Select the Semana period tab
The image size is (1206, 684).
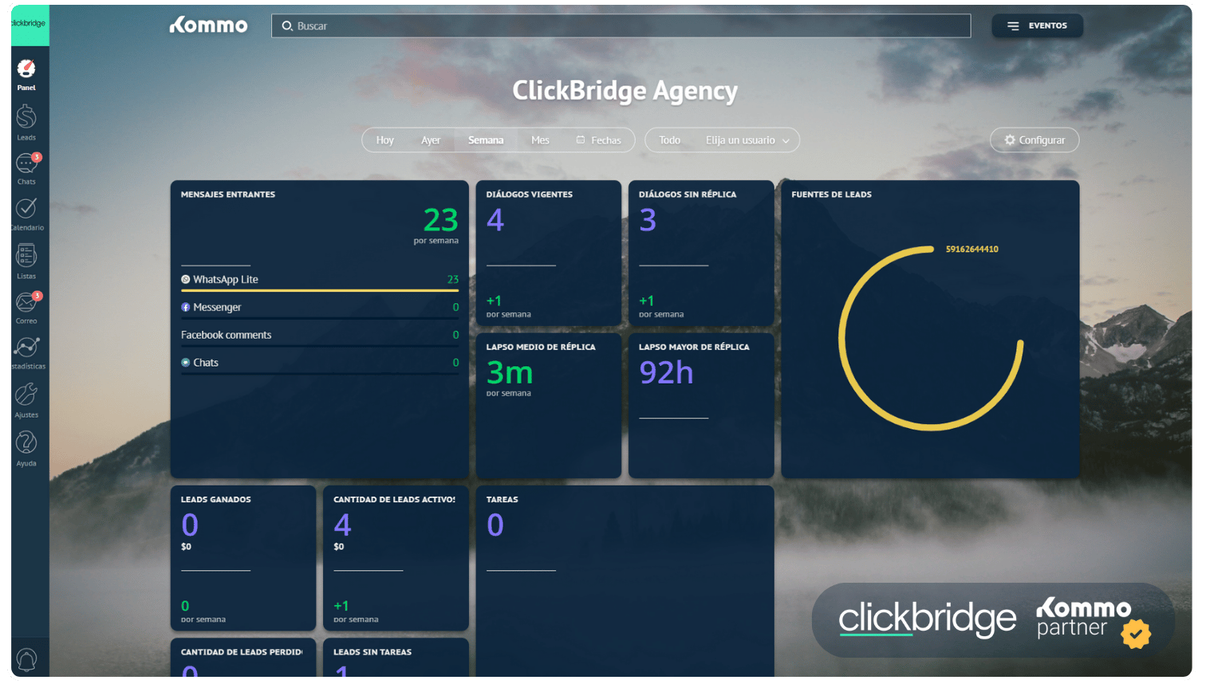click(x=486, y=140)
